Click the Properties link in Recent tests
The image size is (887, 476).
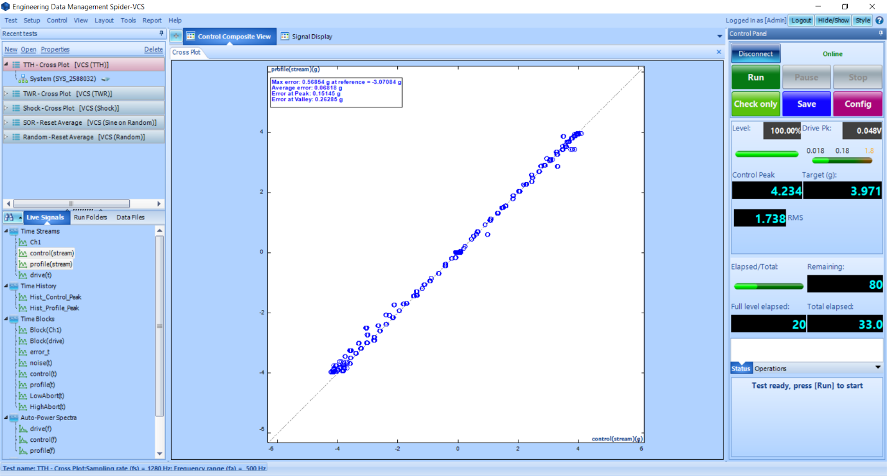55,49
